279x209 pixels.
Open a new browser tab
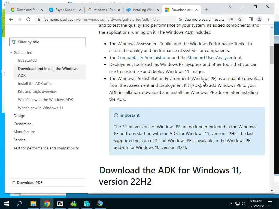[207, 10]
